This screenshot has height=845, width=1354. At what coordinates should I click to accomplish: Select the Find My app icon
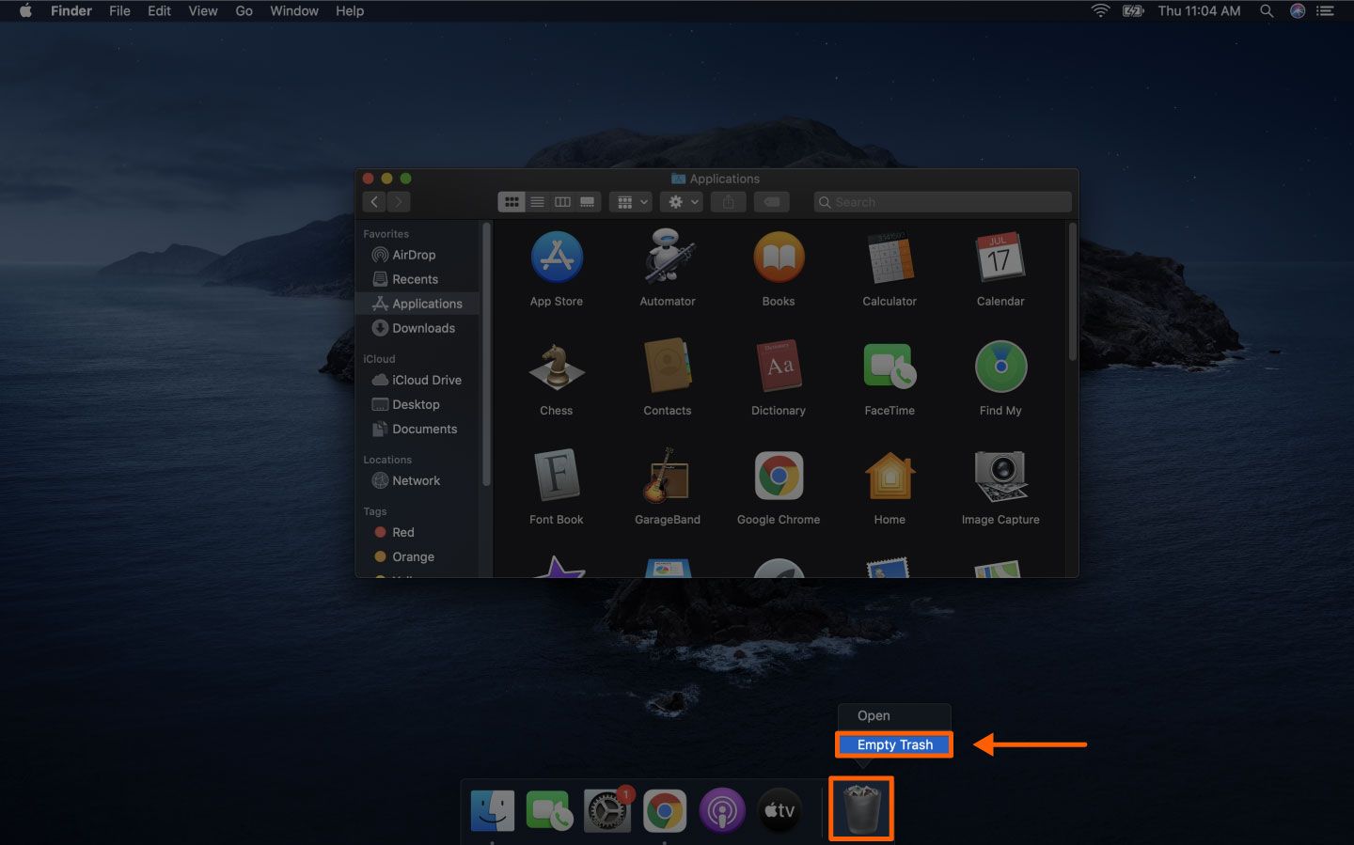coord(1000,366)
